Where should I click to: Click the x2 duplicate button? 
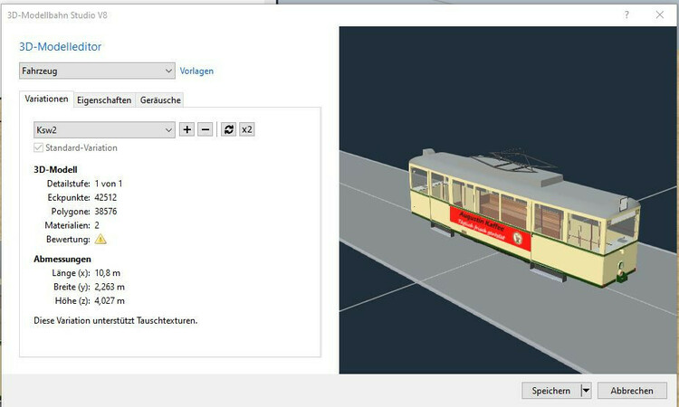click(247, 129)
